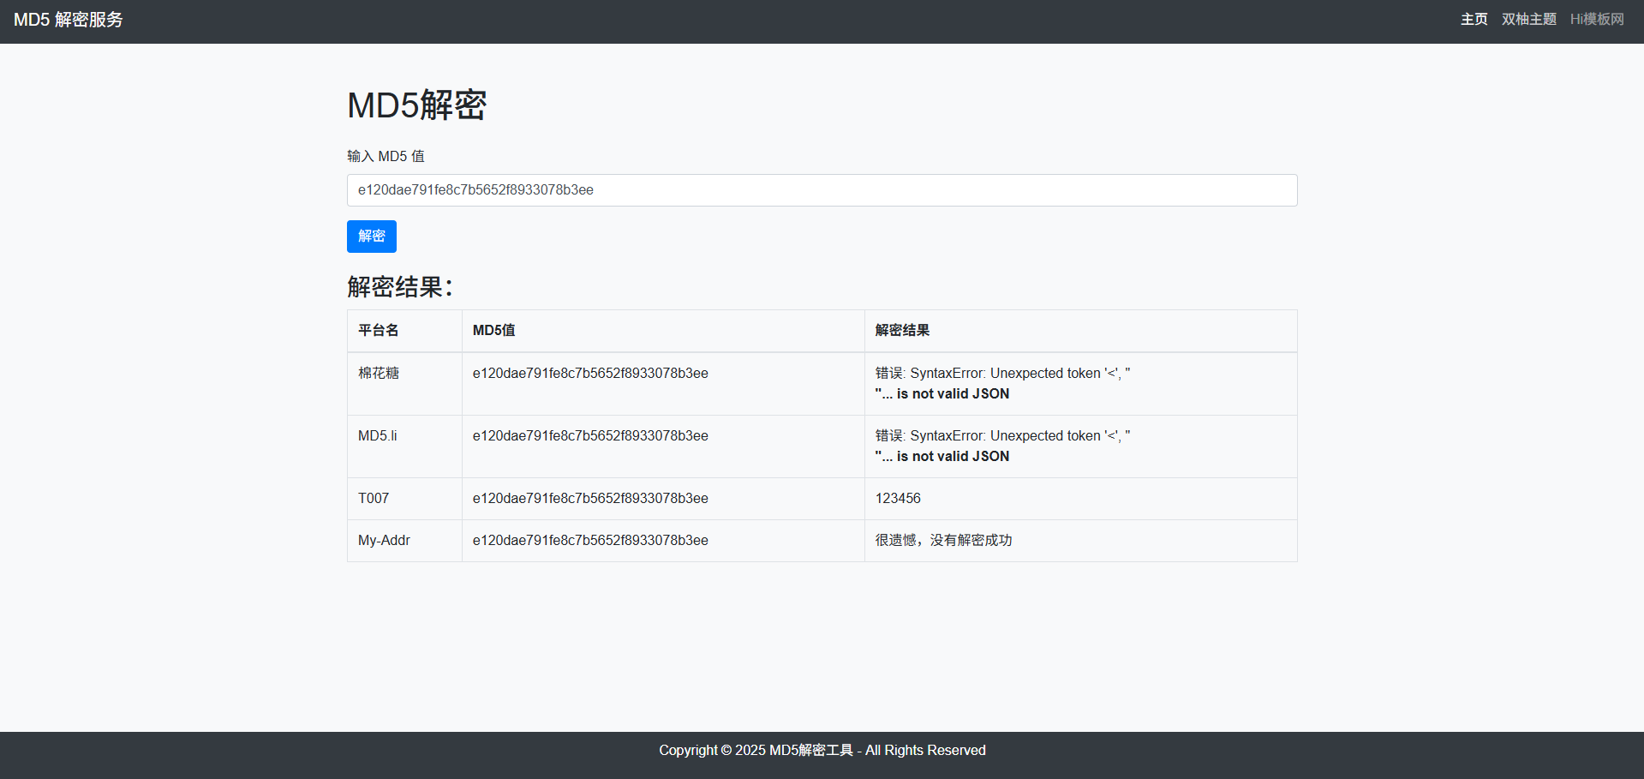Select the 平台名 column header

(378, 331)
